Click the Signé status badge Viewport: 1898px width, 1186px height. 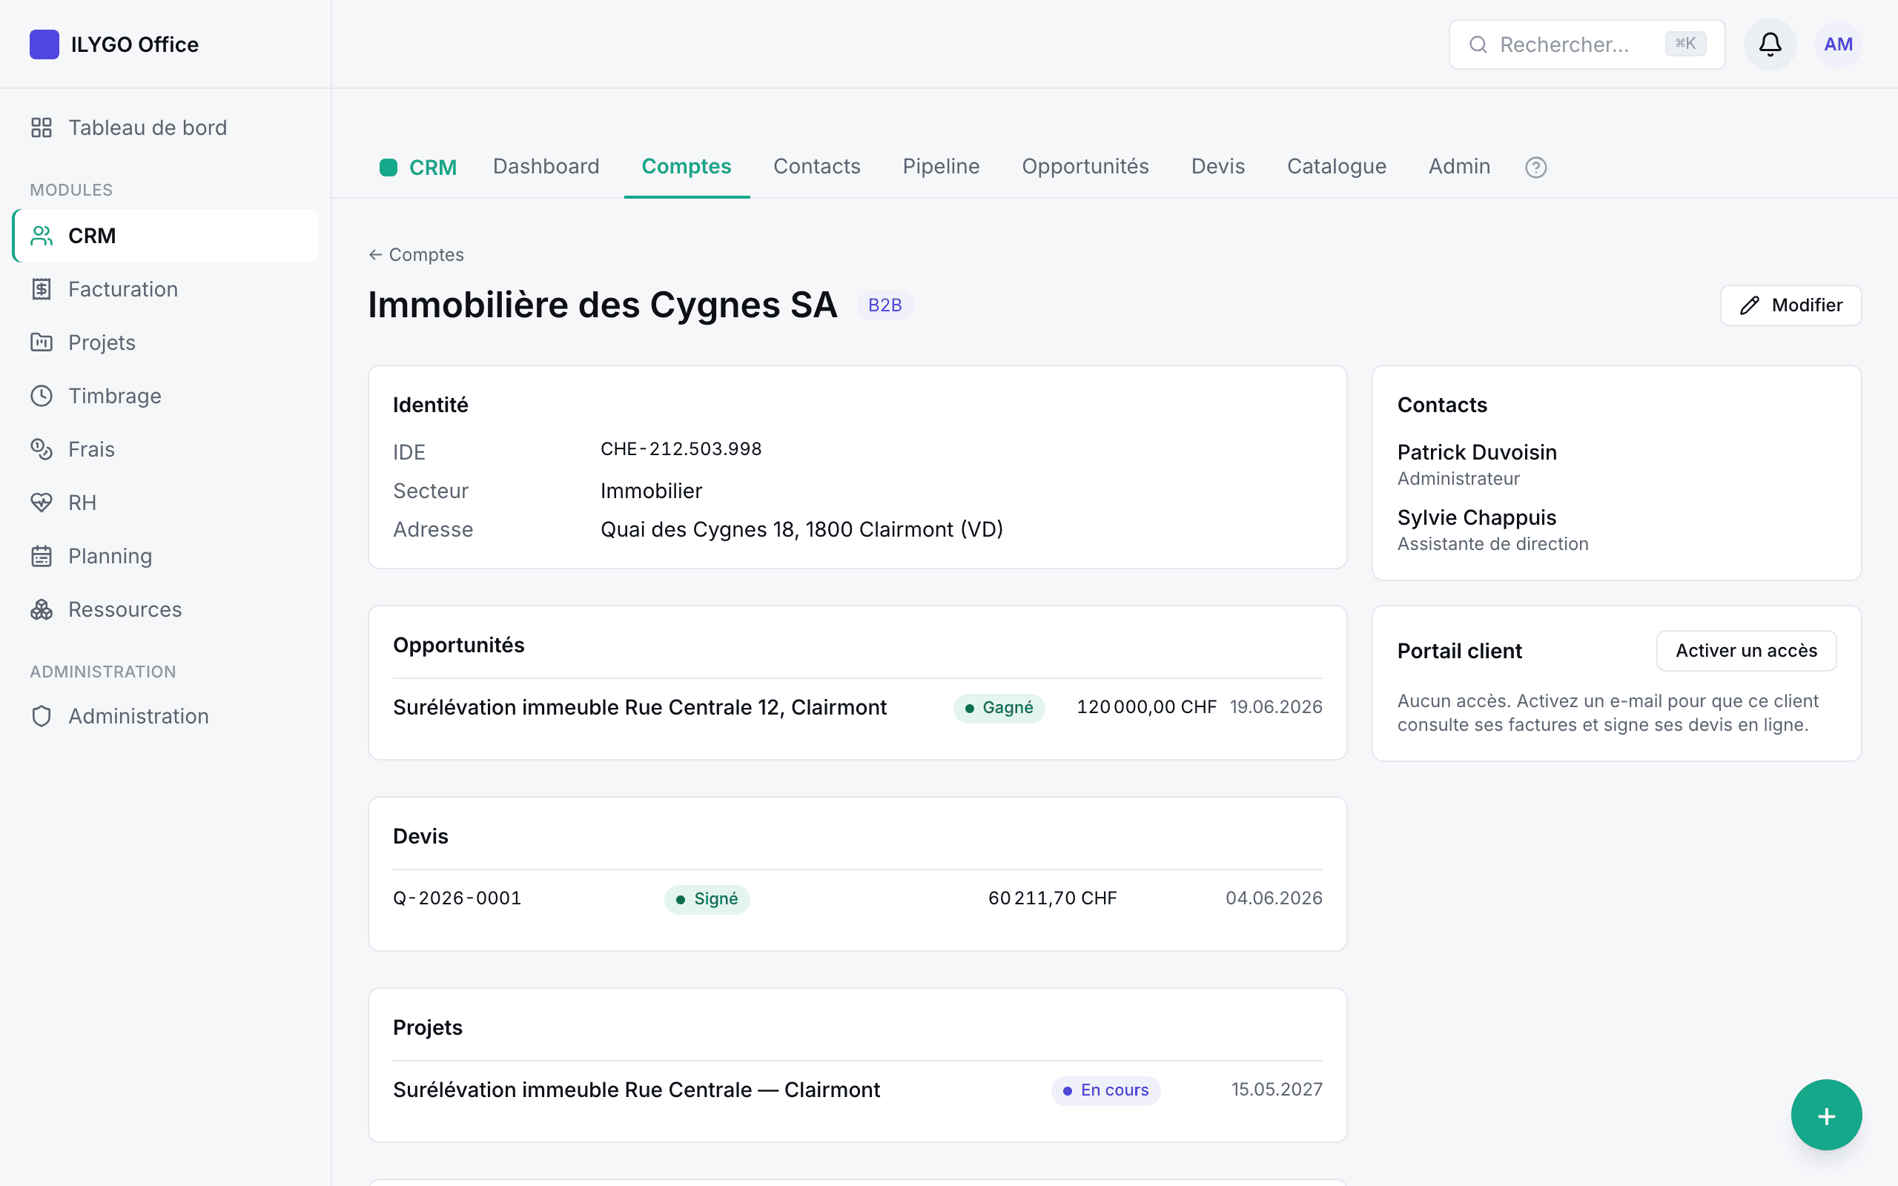pos(707,899)
